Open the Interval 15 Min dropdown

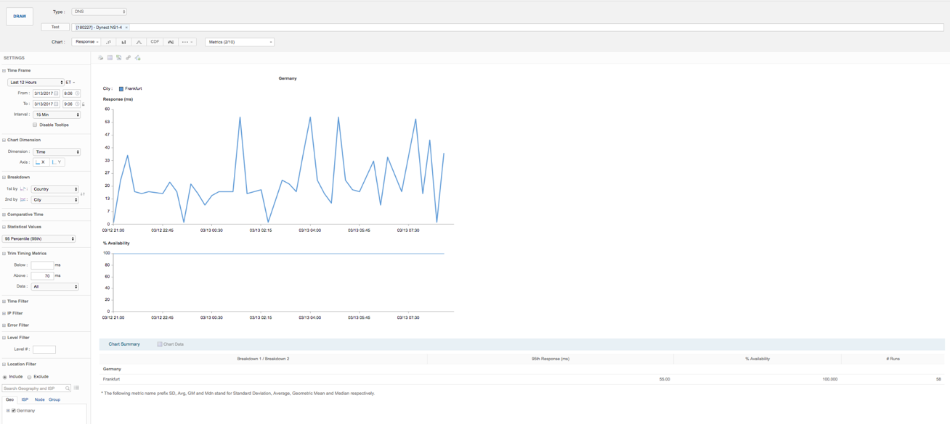57,115
